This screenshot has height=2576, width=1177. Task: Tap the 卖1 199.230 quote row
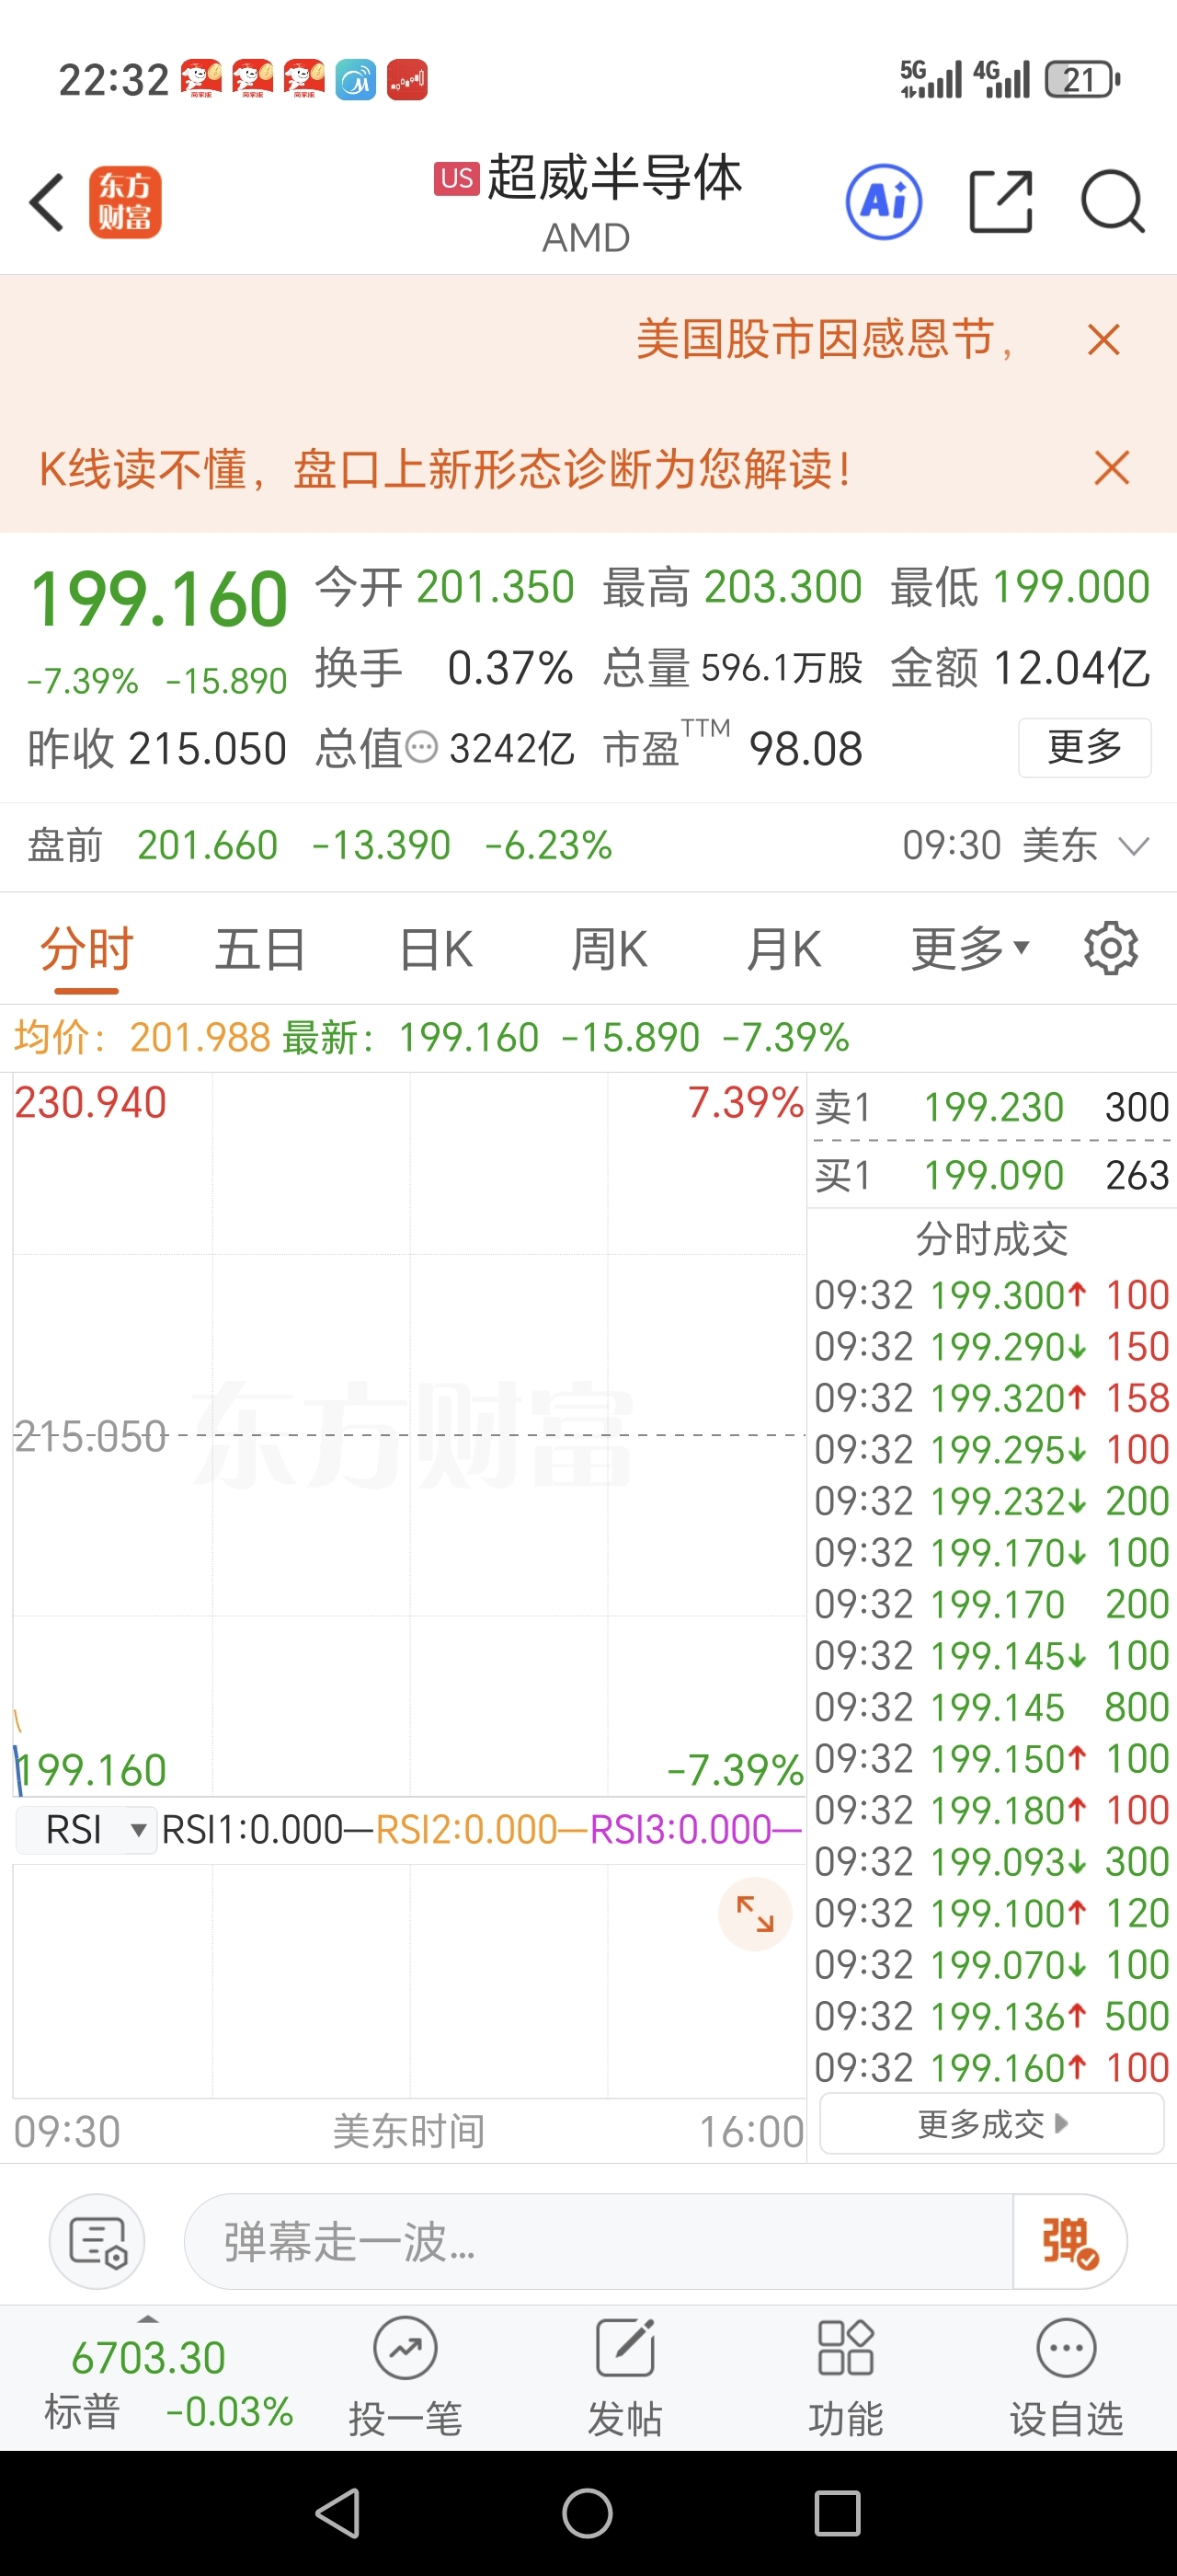(991, 1107)
